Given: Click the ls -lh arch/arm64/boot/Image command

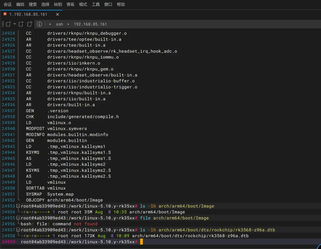Looking at the screenshot, I should tap(177, 206).
